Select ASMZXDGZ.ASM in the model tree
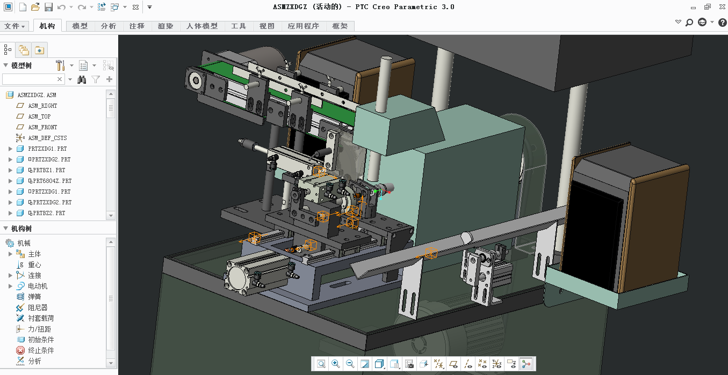The image size is (728, 375). click(37, 95)
